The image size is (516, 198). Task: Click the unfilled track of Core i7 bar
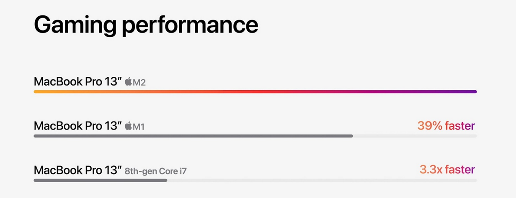pyautogui.click(x=322, y=180)
